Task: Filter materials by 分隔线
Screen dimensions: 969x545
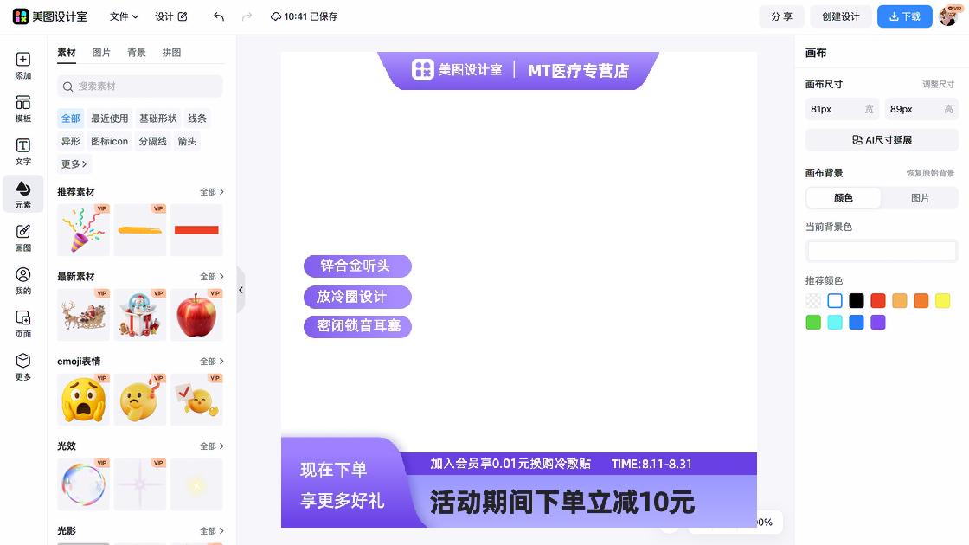Action: [x=152, y=141]
